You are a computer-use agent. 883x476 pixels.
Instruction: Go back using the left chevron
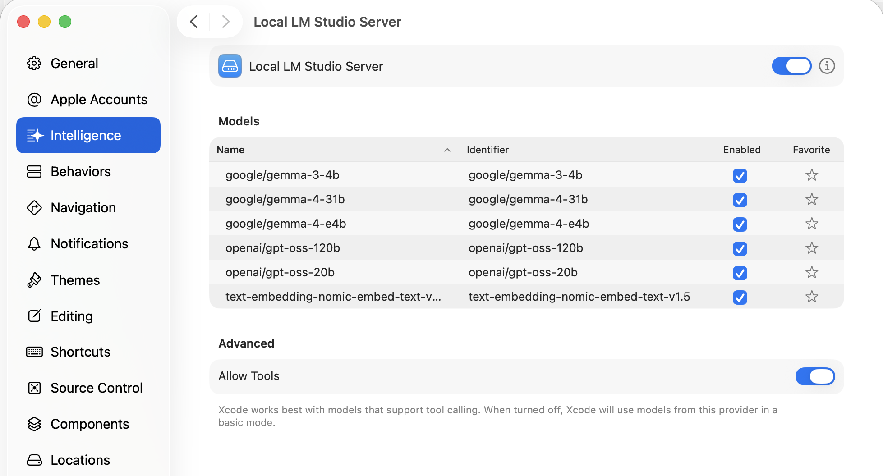tap(194, 22)
